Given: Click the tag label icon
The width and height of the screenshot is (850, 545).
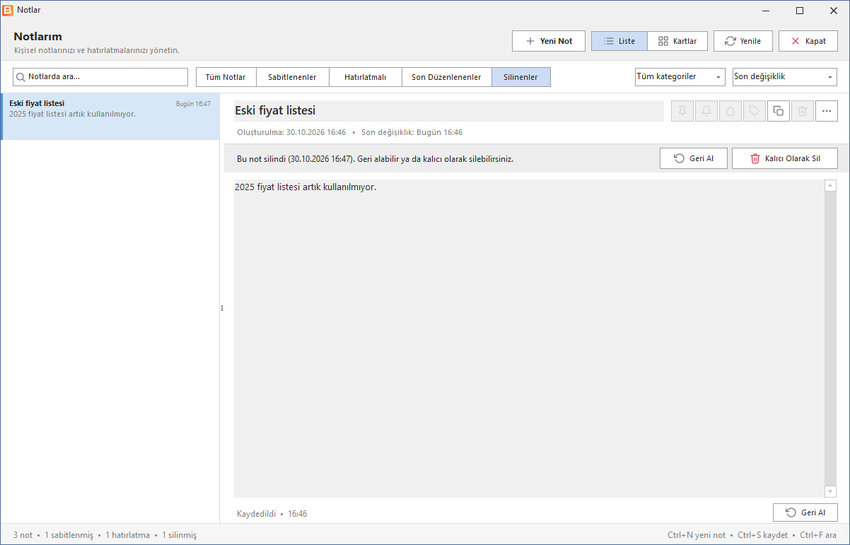Looking at the screenshot, I should coord(755,111).
